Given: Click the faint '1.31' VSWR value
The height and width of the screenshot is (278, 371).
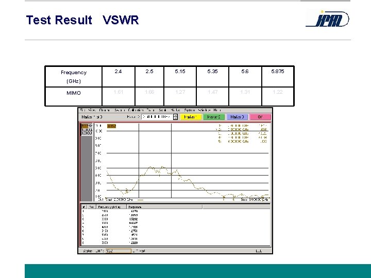Looking at the screenshot, I should point(245,92).
